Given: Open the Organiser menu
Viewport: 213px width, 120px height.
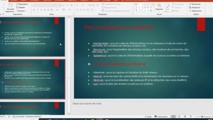Looking at the screenshot, I should [x=159, y=7].
